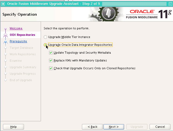Click the ODI Repositories step marker icon
The image size is (173, 131).
pos(5,35)
